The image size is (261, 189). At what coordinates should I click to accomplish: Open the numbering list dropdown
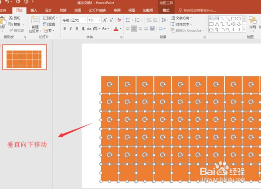pyautogui.click(x=142, y=20)
